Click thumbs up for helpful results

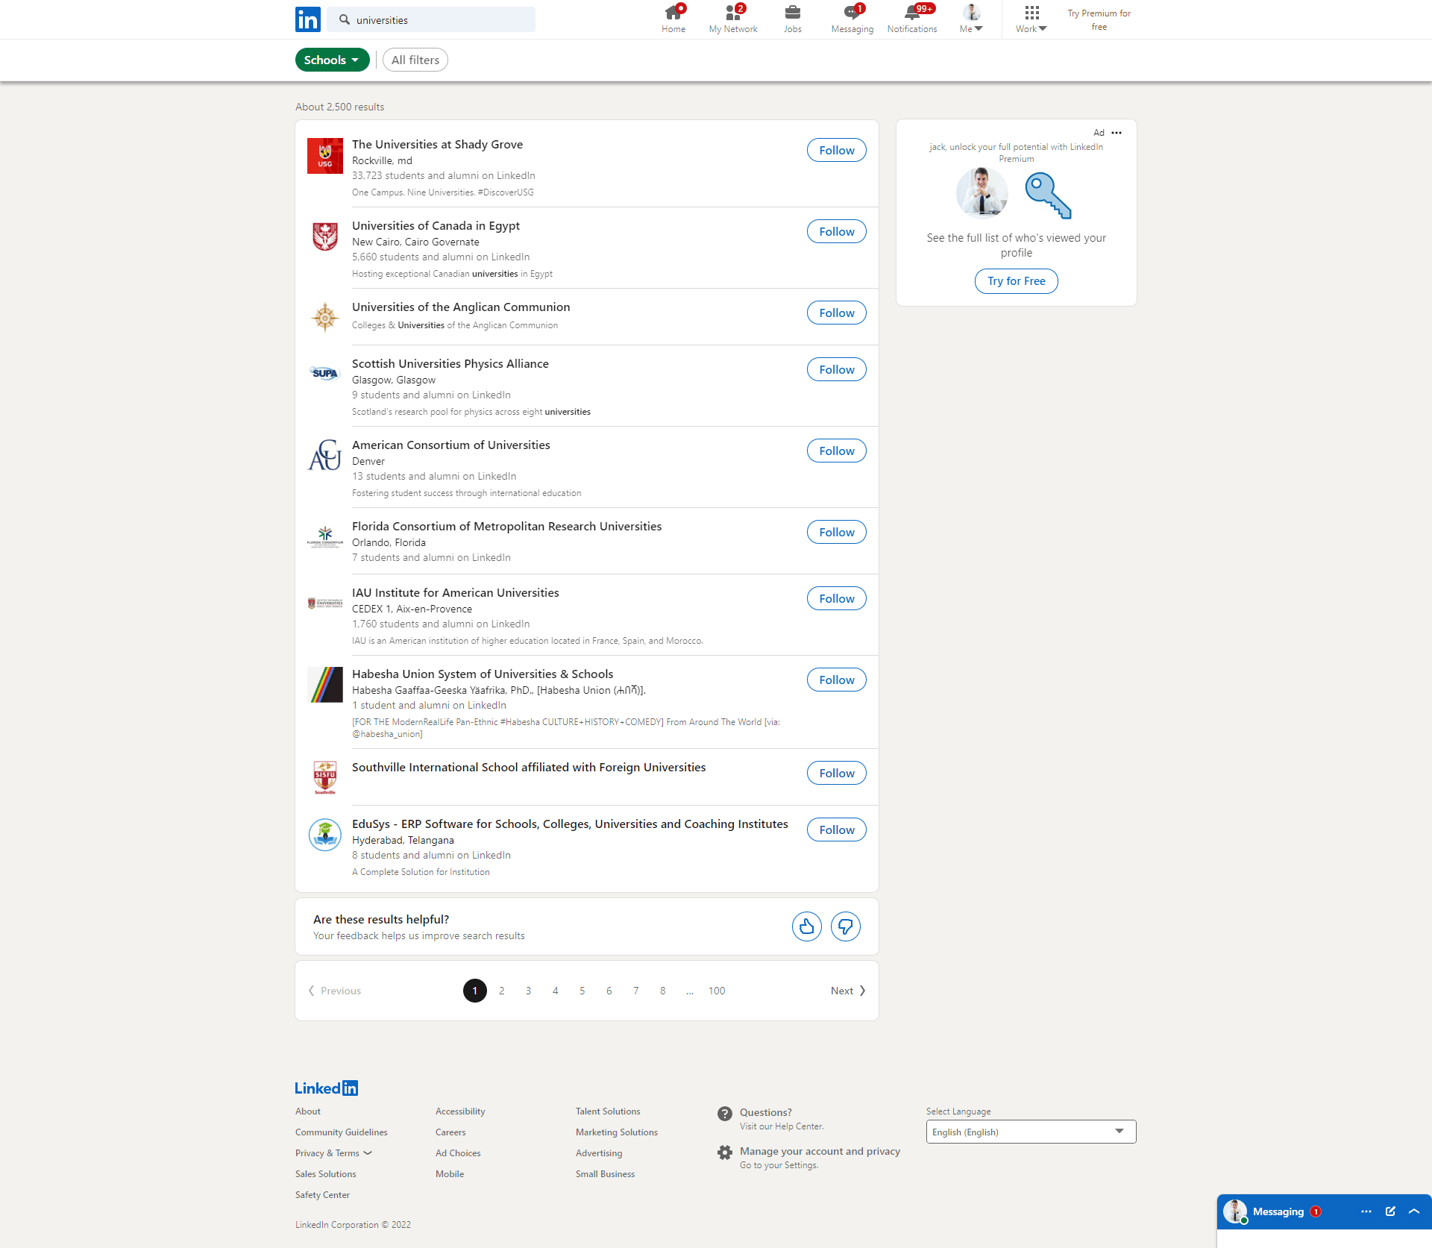pyautogui.click(x=807, y=926)
